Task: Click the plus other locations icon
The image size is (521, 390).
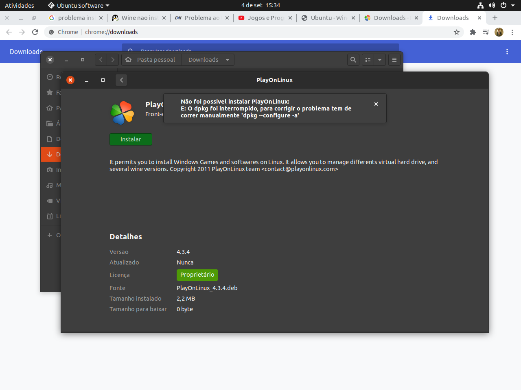Action: click(x=50, y=235)
